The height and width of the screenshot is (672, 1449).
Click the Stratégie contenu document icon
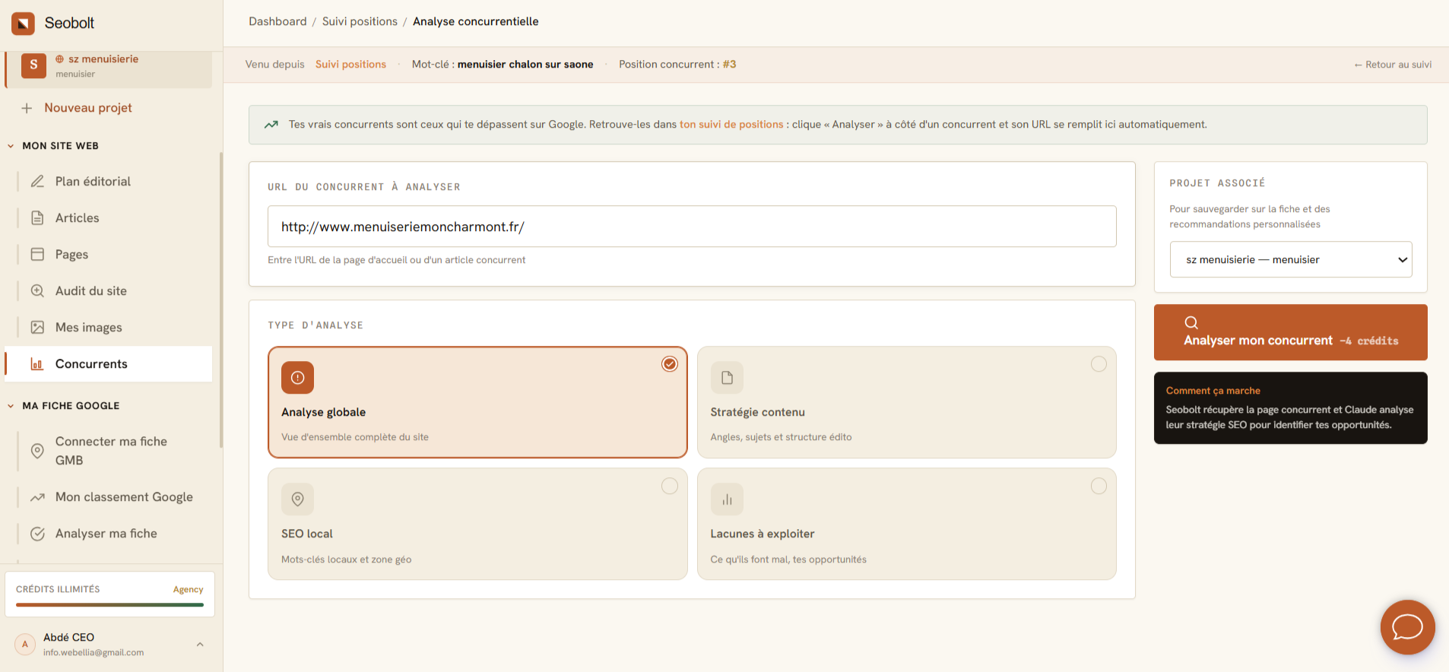click(x=727, y=378)
